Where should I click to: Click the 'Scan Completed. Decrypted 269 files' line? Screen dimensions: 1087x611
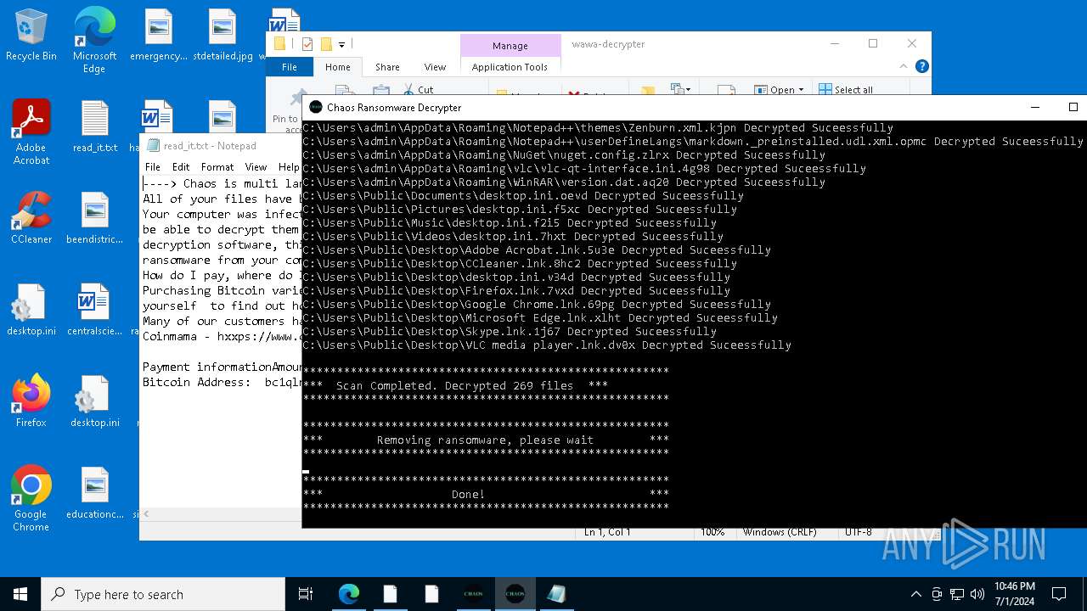(x=454, y=385)
